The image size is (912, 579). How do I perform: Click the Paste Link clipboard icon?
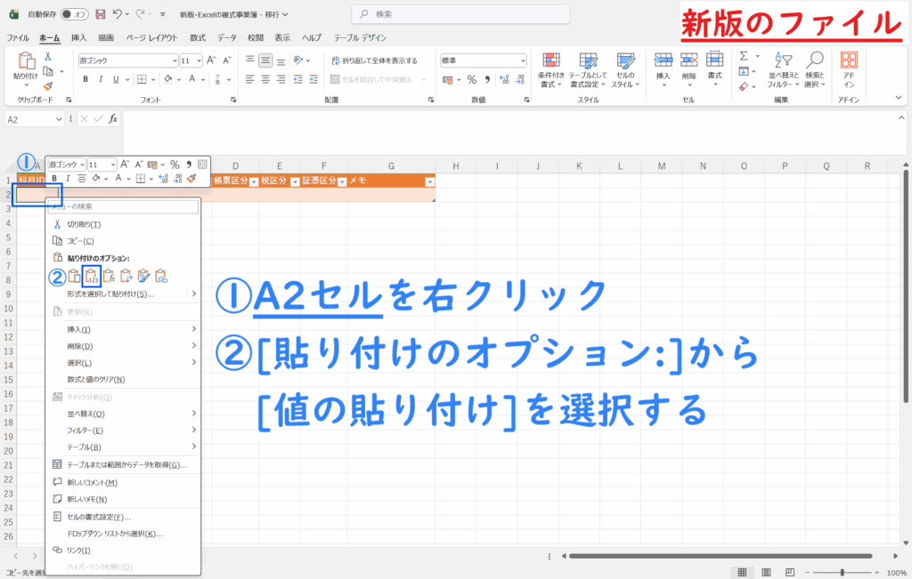(x=162, y=277)
